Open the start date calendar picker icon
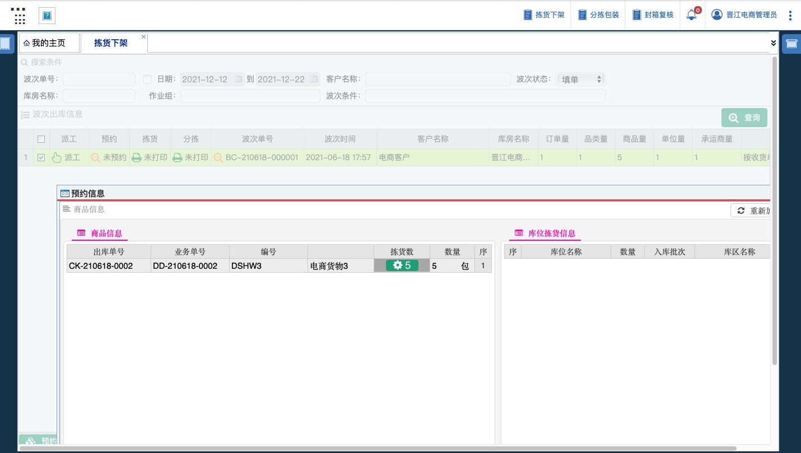The height and width of the screenshot is (453, 801). (x=238, y=80)
